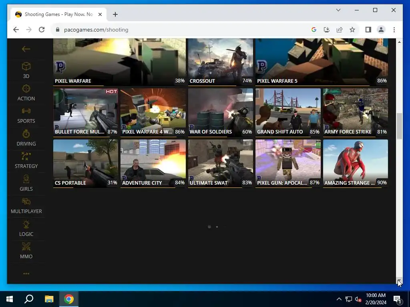This screenshot has height=307, width=410.
Task: Click the address bar URL
Action: tap(96, 30)
